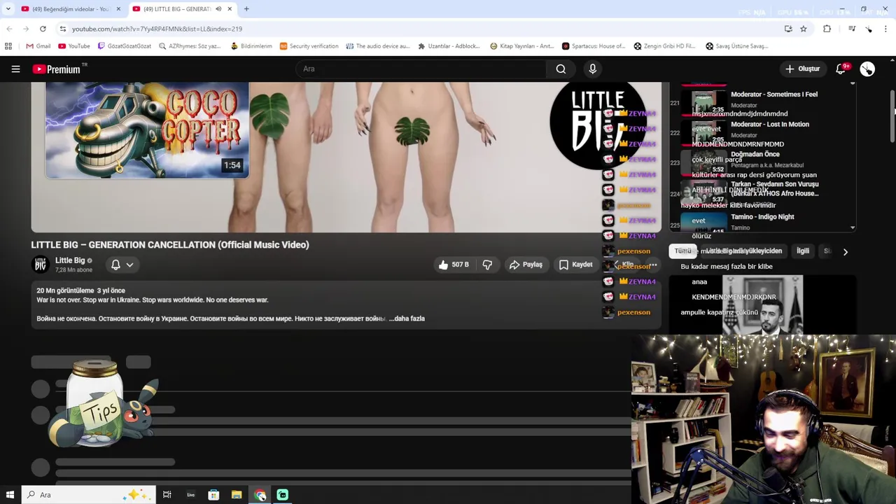Select the Tümü filter chip
This screenshot has height=504, width=896.
click(x=682, y=251)
